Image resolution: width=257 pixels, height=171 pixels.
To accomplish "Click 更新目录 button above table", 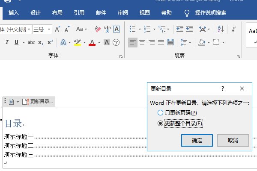I will (38, 101).
